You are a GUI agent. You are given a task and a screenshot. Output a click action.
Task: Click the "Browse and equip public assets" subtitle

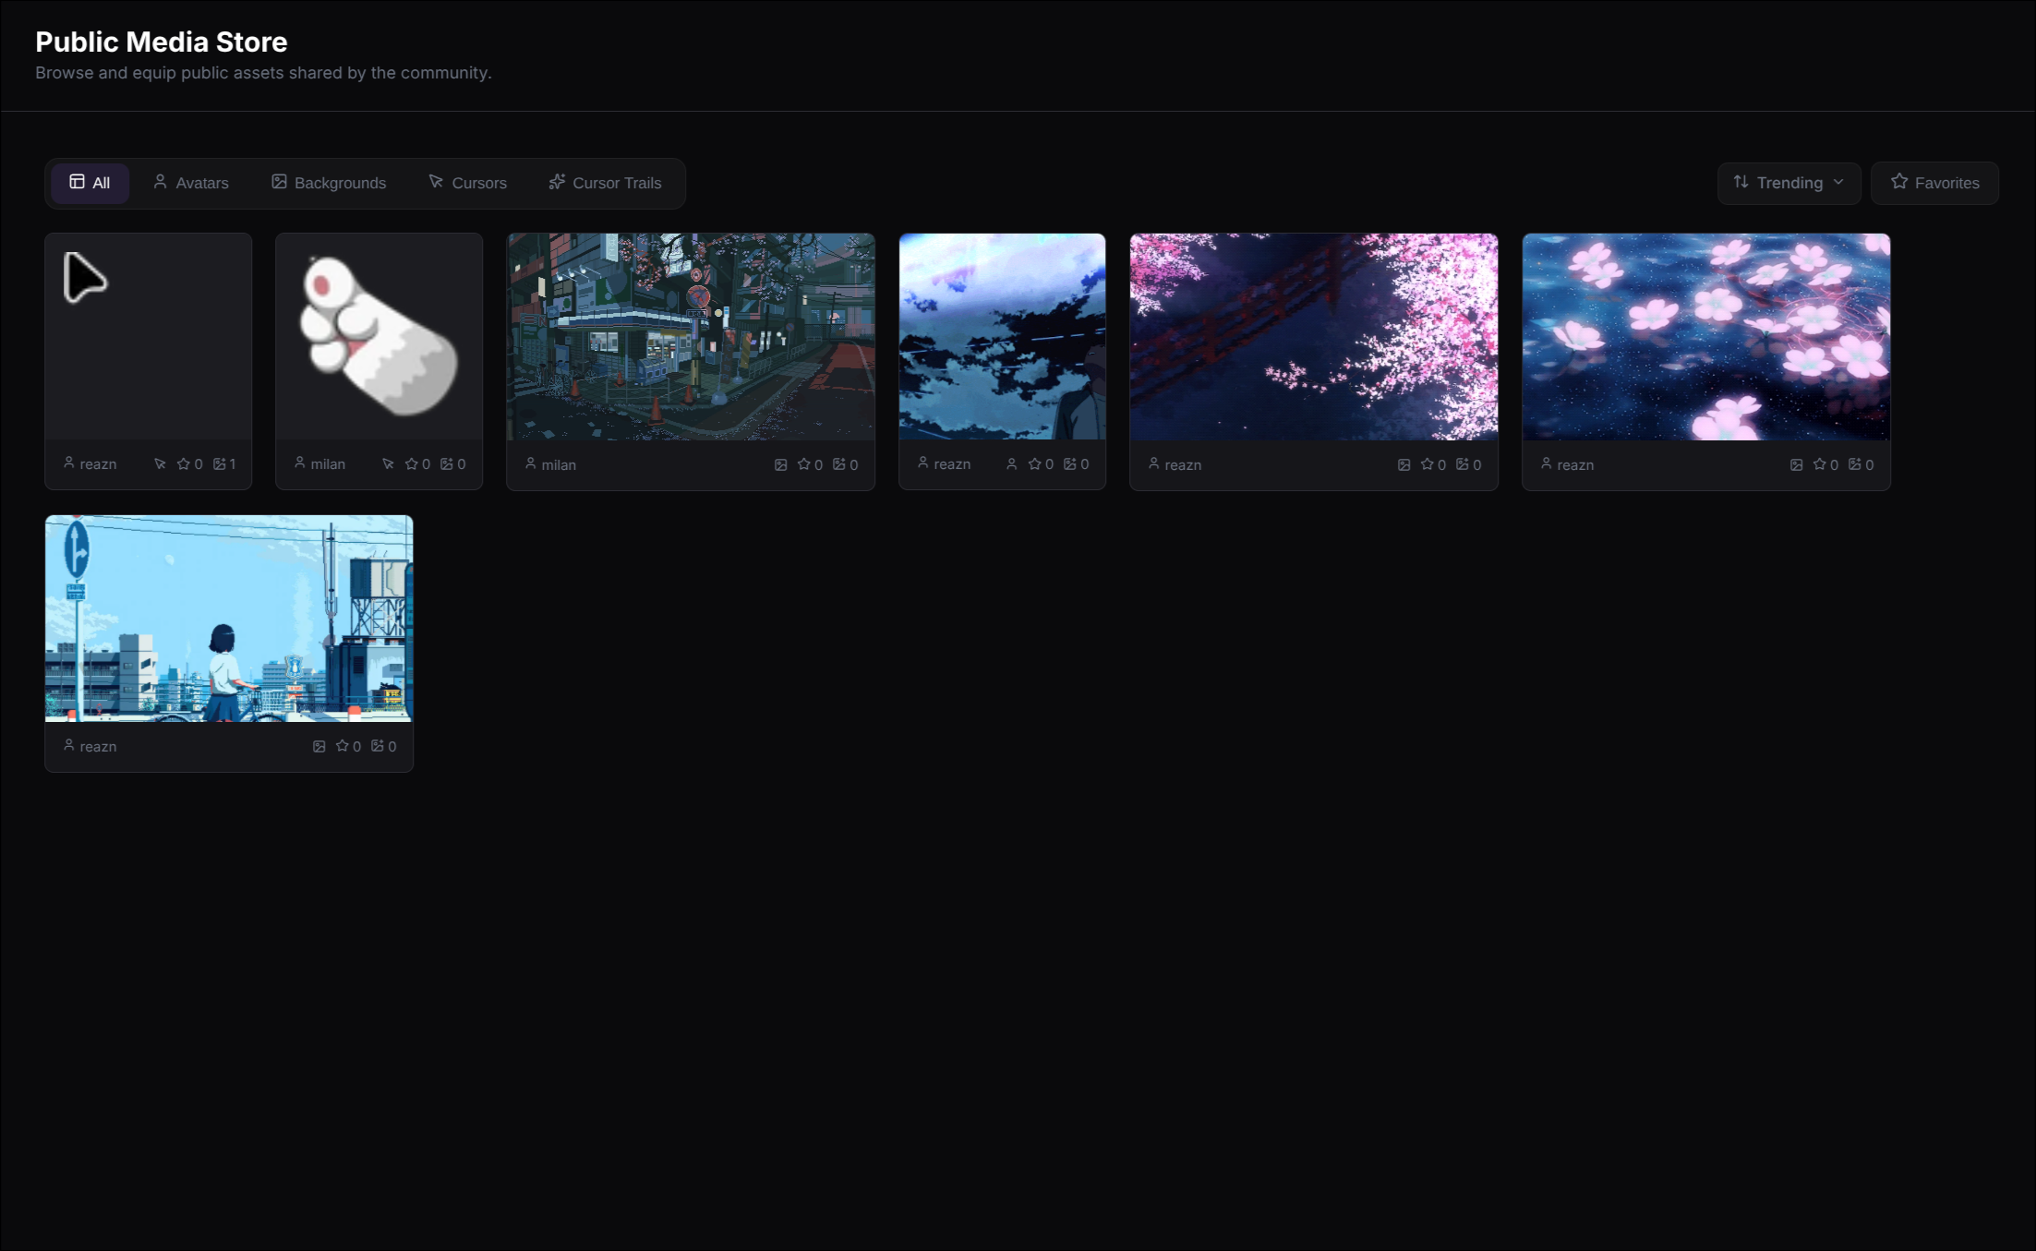coord(263,73)
